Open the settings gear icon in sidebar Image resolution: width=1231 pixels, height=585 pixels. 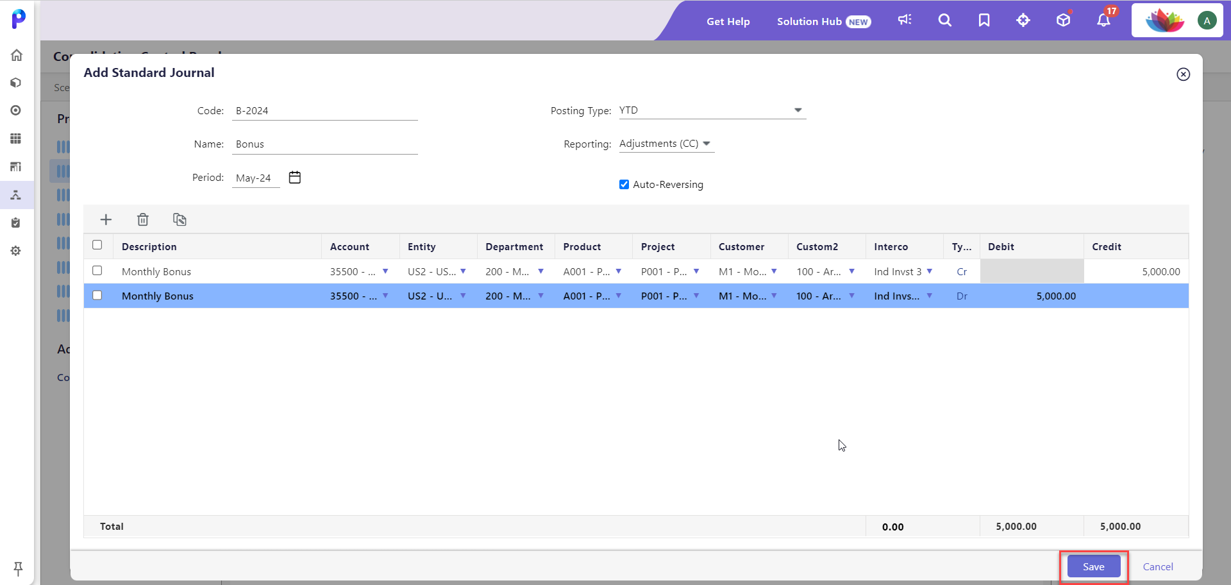coord(16,251)
